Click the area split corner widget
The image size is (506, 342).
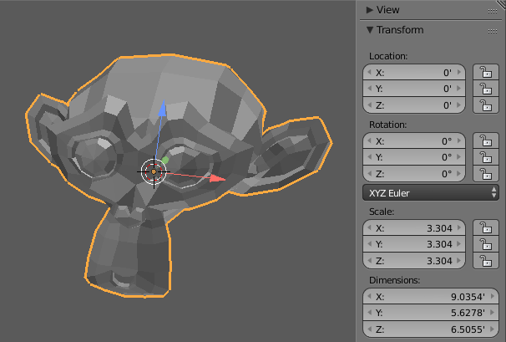(501, 4)
